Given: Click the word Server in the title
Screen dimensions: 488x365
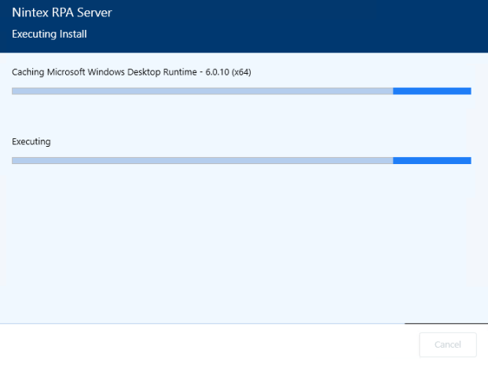Looking at the screenshot, I should click(94, 13).
